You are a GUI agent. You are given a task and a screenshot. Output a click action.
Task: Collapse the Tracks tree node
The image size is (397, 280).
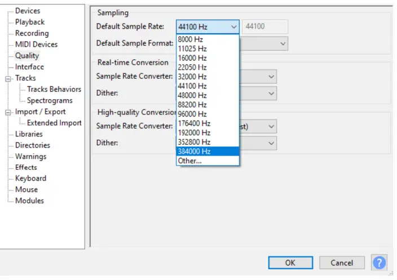[8, 78]
